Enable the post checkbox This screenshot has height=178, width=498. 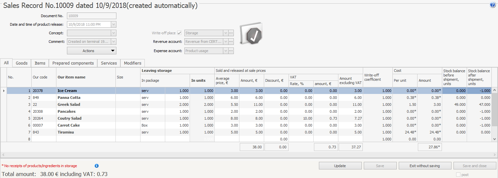point(458,175)
